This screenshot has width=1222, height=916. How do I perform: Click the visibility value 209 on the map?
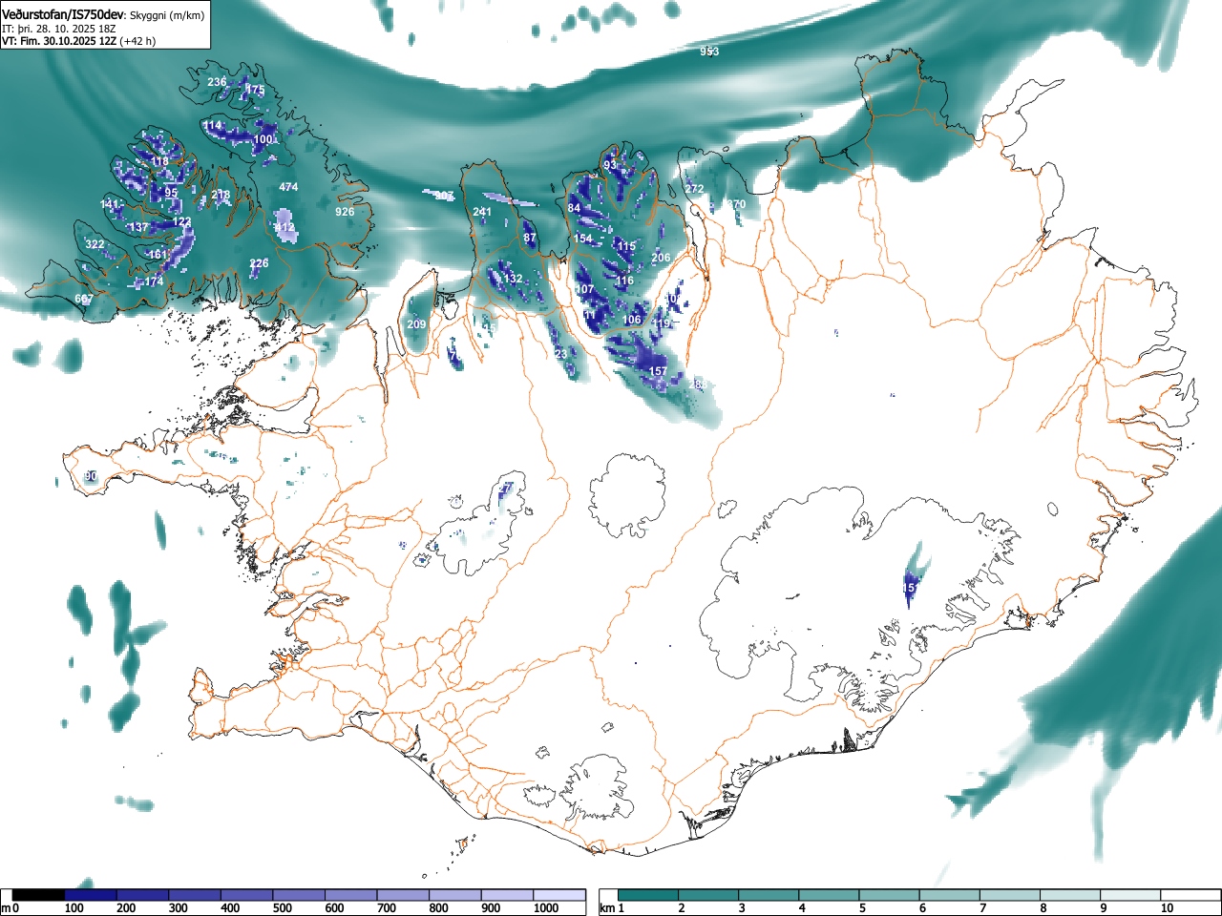point(416,324)
